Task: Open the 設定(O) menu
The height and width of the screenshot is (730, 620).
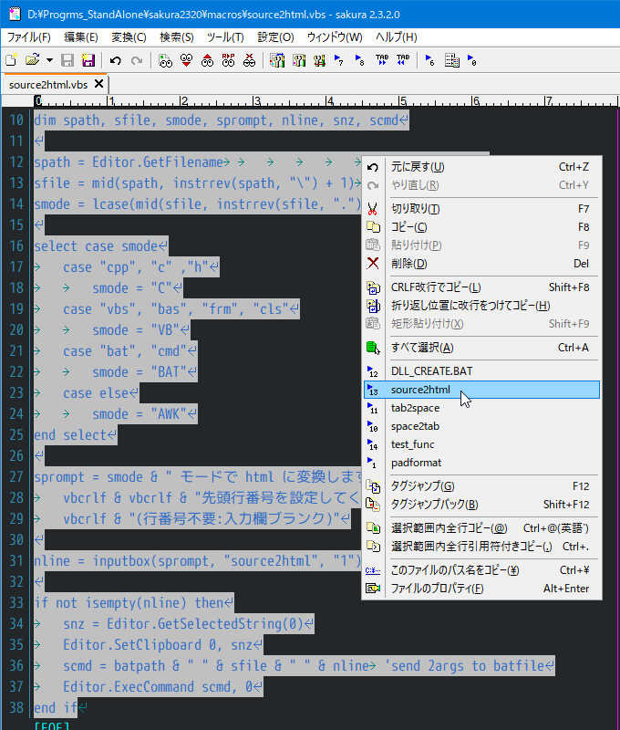Action: 276,36
